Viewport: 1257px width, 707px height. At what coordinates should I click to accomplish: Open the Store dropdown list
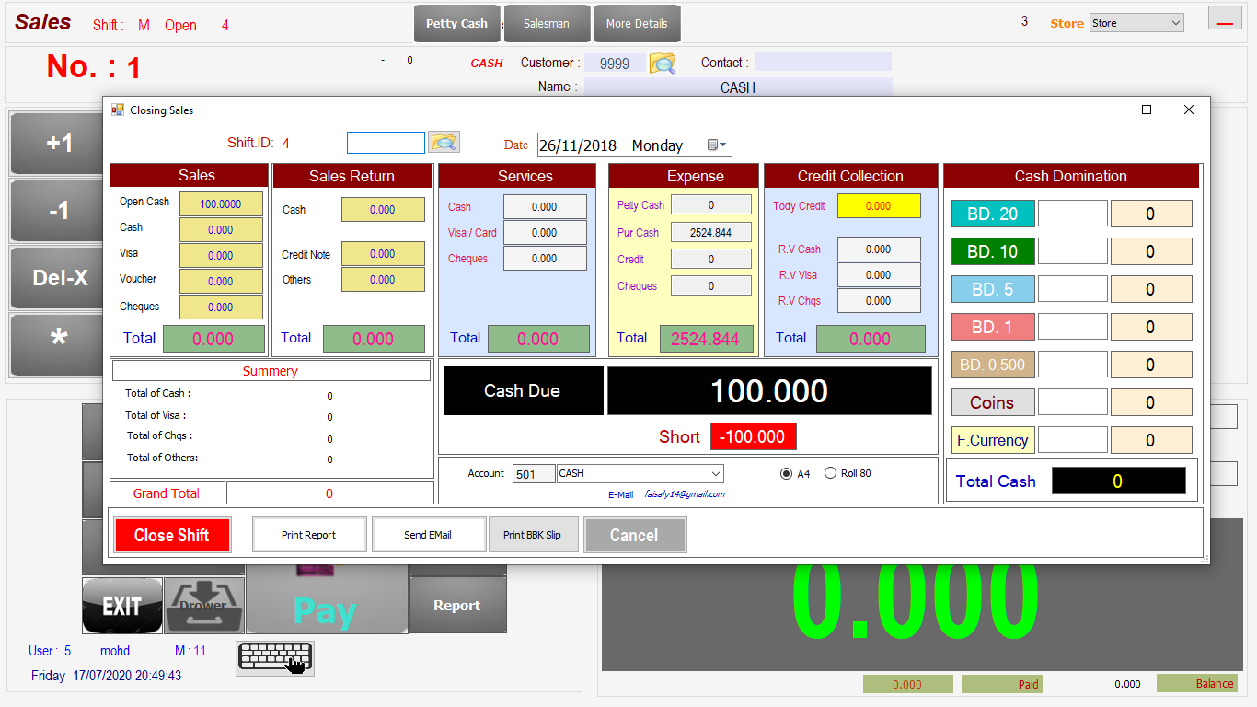tap(1175, 23)
